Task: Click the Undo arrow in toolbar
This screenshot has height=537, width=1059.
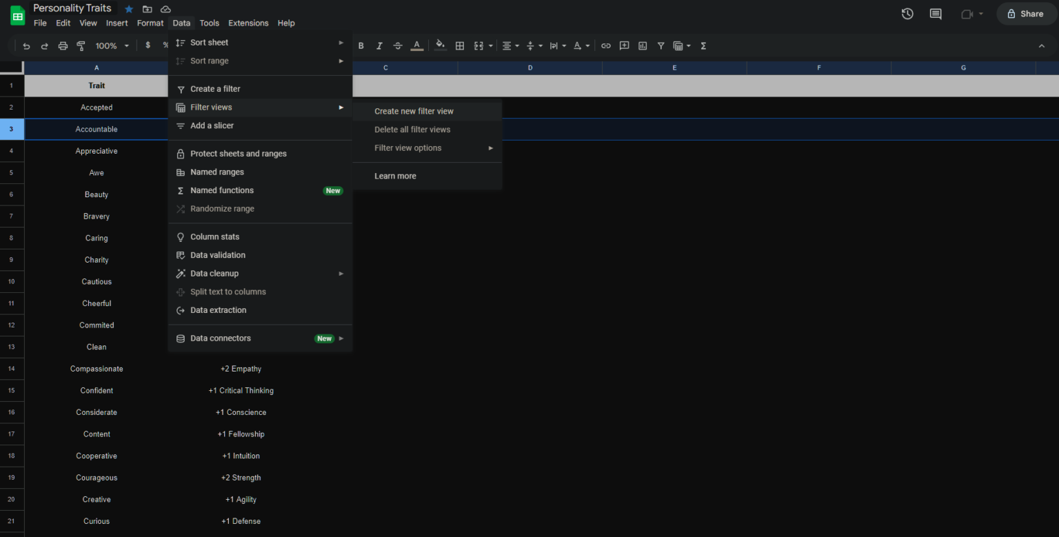Action: (x=26, y=46)
